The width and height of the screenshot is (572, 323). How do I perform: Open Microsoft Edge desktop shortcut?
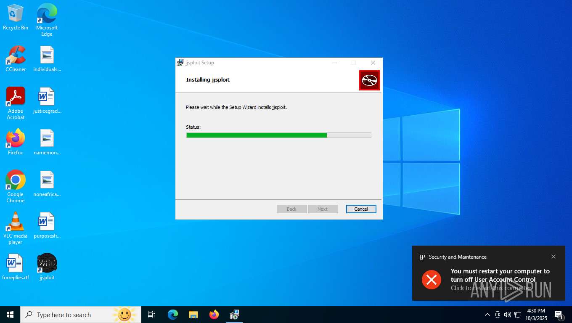47,20
